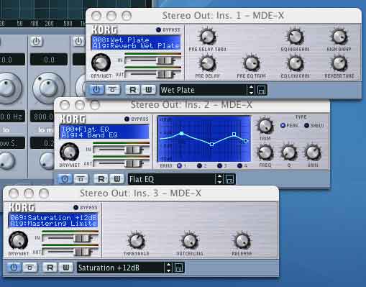
Task: Select PEAK type radio in the EQ plugin
Action: (283, 125)
